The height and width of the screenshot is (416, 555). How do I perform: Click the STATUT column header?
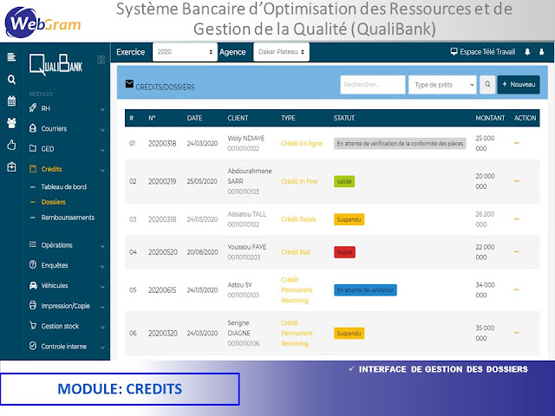344,118
